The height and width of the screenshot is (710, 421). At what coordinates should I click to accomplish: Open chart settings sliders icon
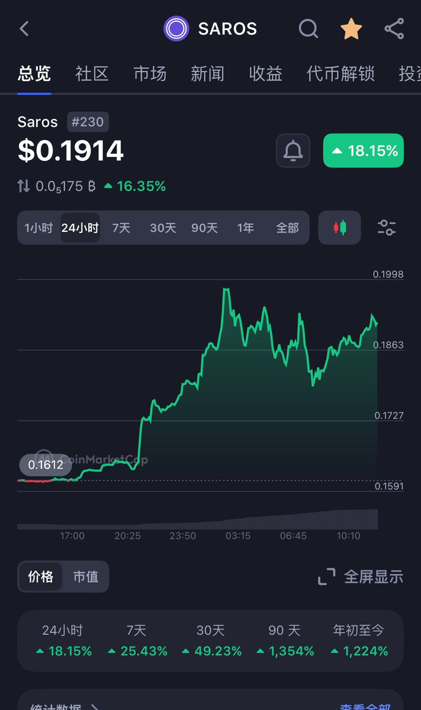pos(387,228)
